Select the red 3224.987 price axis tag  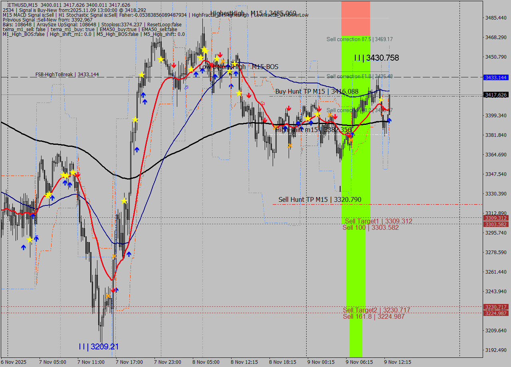click(x=495, y=313)
